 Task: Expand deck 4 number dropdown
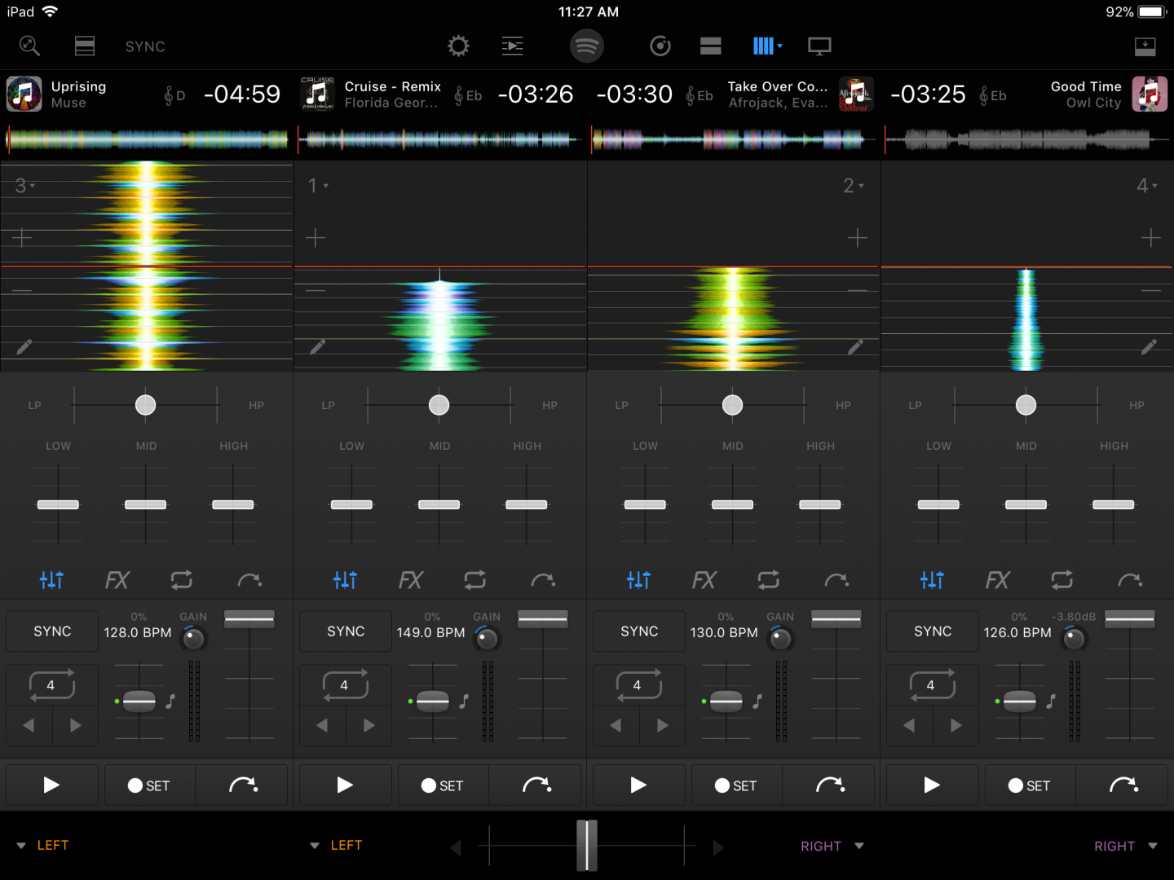click(1147, 186)
